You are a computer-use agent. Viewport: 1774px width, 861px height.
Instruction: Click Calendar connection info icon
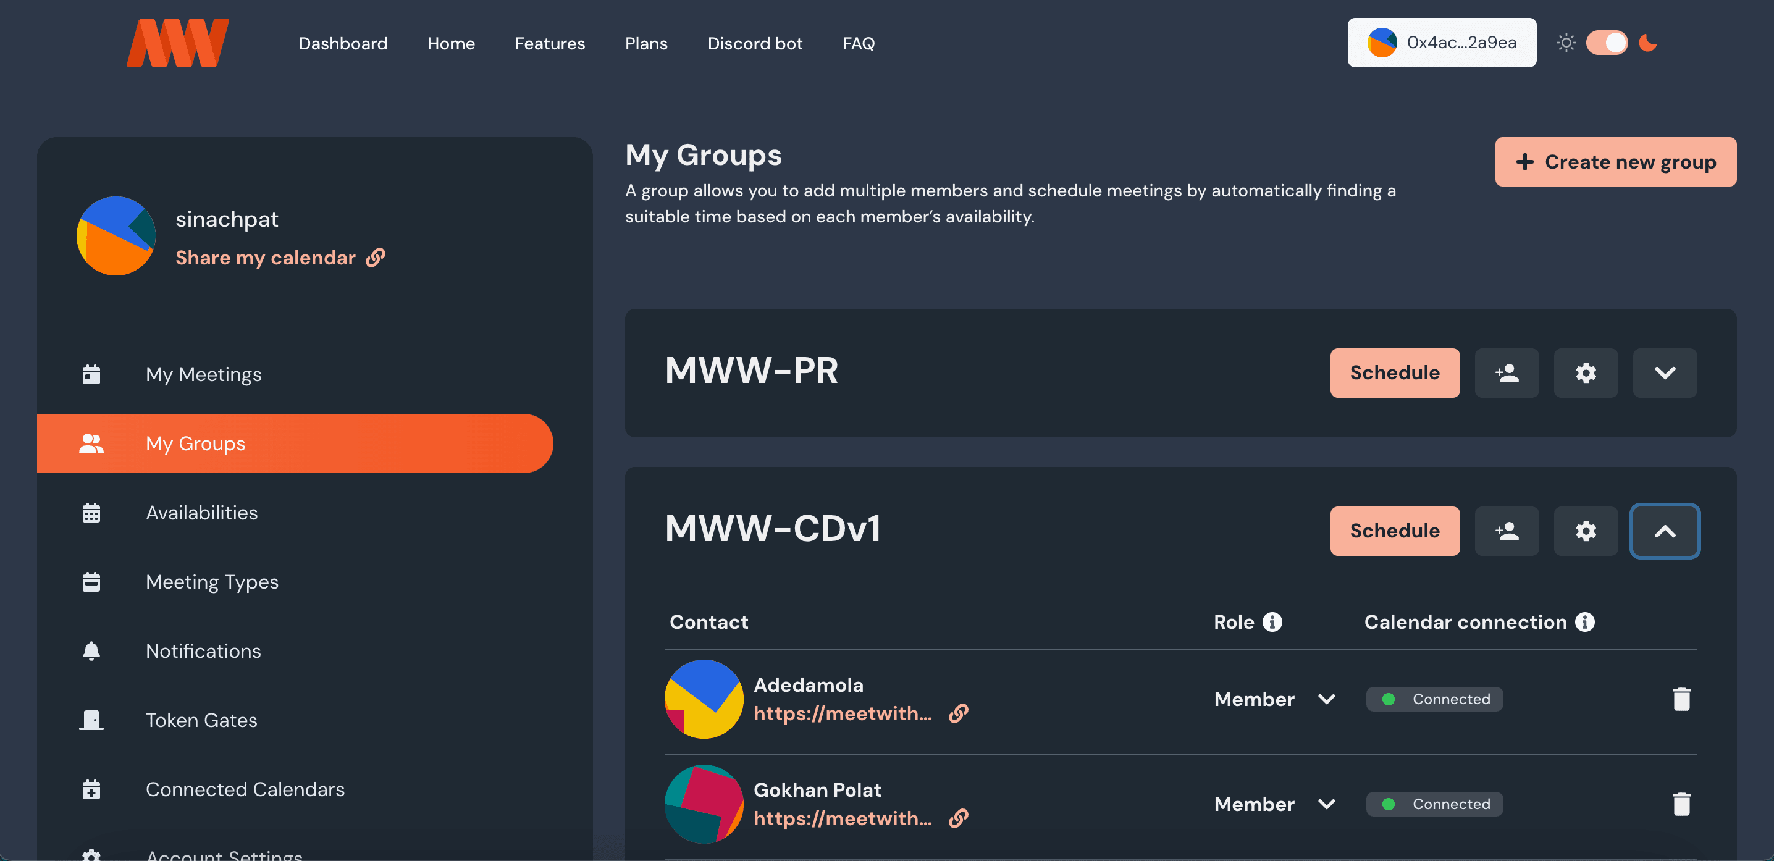[x=1584, y=622]
